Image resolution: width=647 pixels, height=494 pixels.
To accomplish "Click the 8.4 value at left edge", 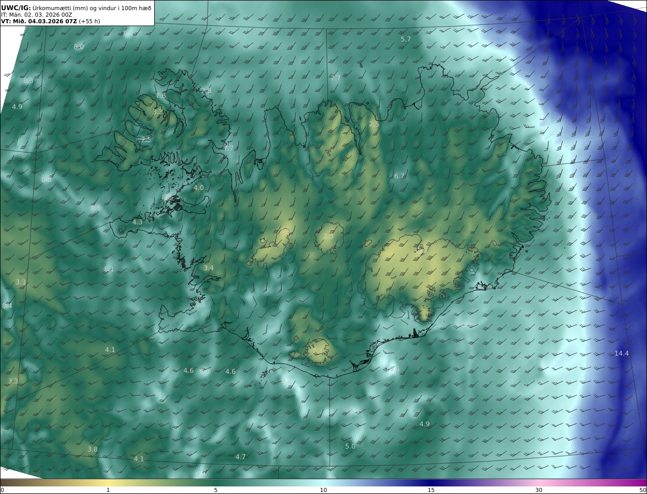I will [7, 306].
